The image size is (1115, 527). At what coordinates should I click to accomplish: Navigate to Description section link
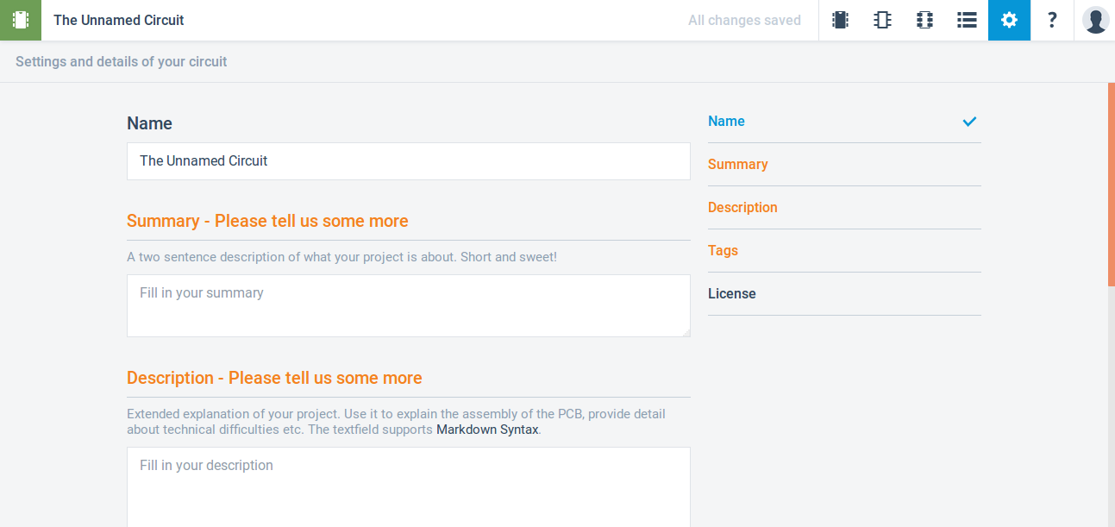point(742,208)
